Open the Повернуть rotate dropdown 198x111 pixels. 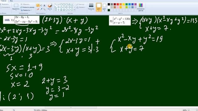[26, 10]
